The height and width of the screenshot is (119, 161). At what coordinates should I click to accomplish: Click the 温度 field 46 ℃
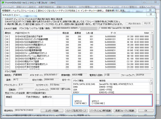click(21, 80)
